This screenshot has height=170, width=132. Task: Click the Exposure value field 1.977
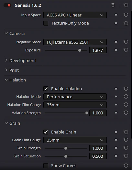(x=98, y=50)
